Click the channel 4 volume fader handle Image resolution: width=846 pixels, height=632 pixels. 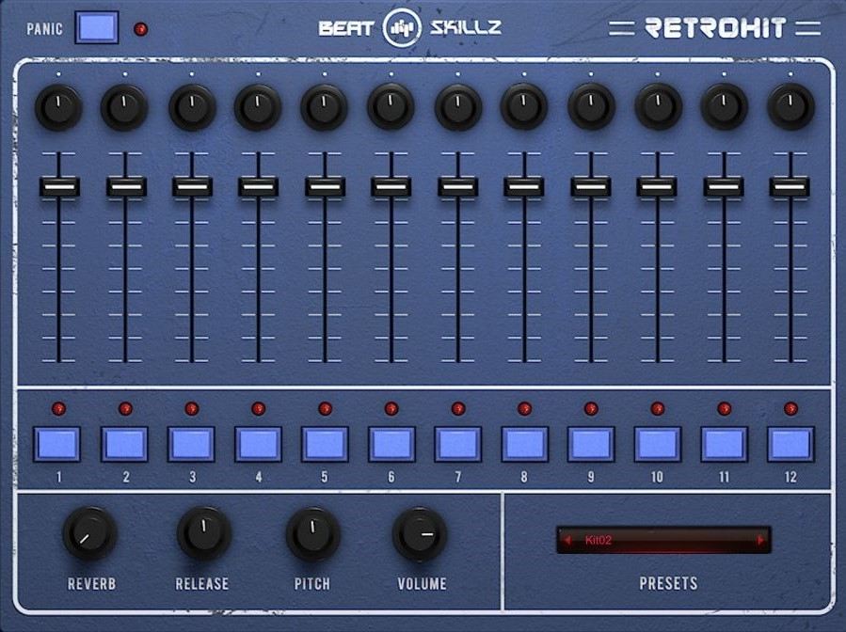pyautogui.click(x=259, y=187)
